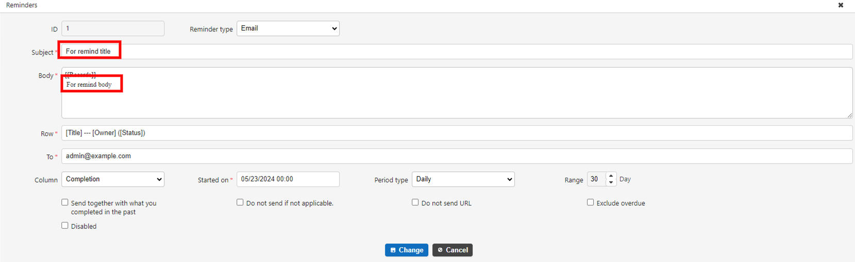The height and width of the screenshot is (262, 855).
Task: Click the ID field
Action: (x=113, y=28)
